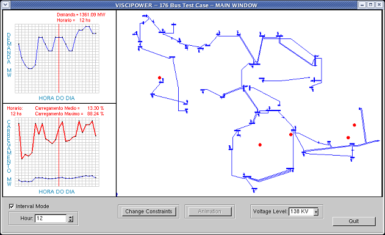Click the upper right red fault dot

[x=354, y=125]
